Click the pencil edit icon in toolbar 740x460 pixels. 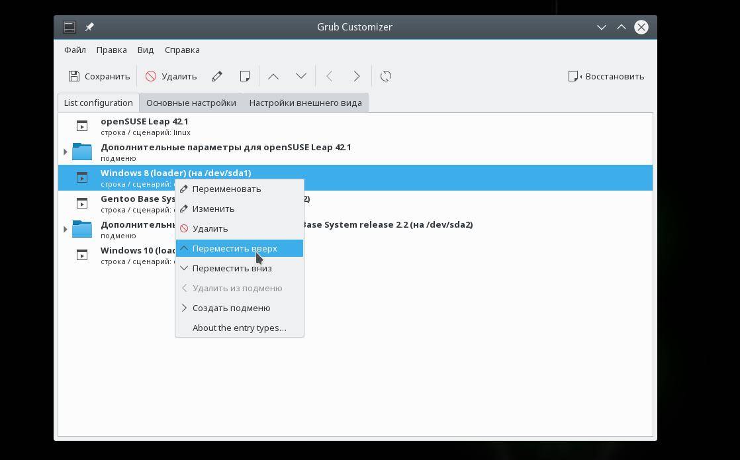tap(216, 76)
